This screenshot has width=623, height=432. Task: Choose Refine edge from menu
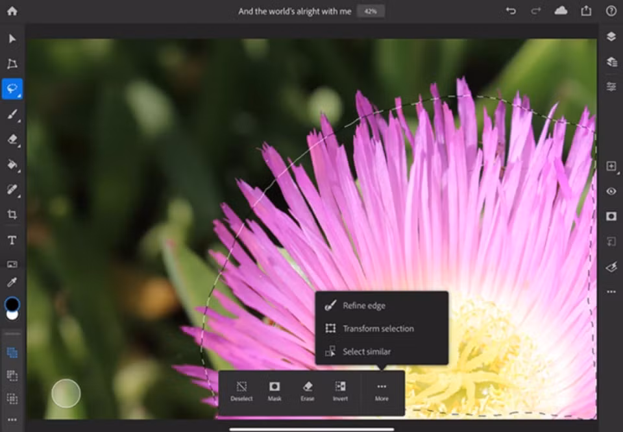click(382, 306)
